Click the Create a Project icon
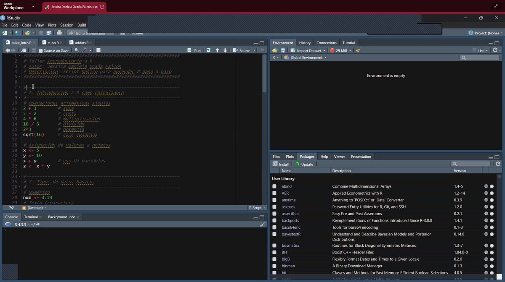Screen dimensions: 505x282 tap(17, 33)
